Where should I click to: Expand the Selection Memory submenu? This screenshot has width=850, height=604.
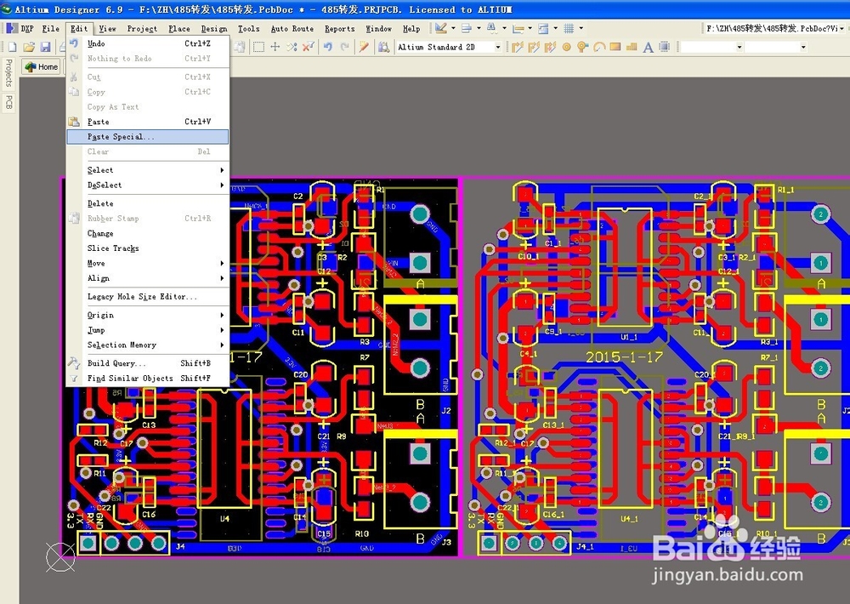click(x=147, y=345)
